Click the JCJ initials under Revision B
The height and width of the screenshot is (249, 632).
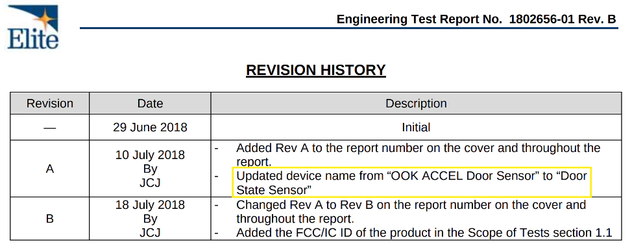(x=150, y=233)
